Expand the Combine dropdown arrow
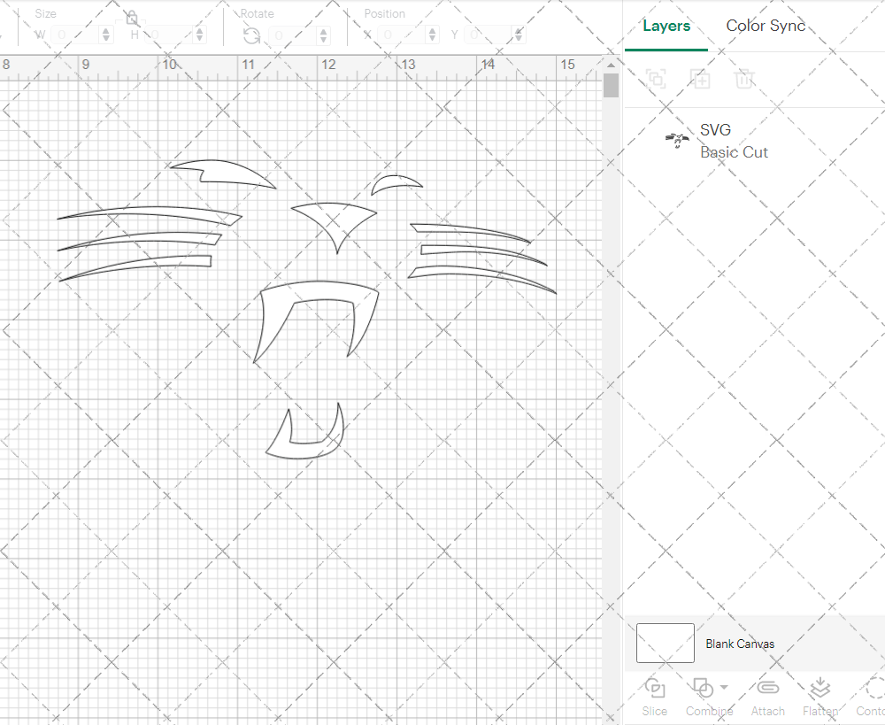Viewport: 885px width, 725px height. (724, 688)
